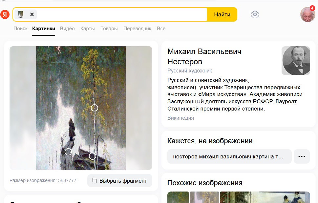
Task: Open the user profile avatar
Action: click(307, 14)
